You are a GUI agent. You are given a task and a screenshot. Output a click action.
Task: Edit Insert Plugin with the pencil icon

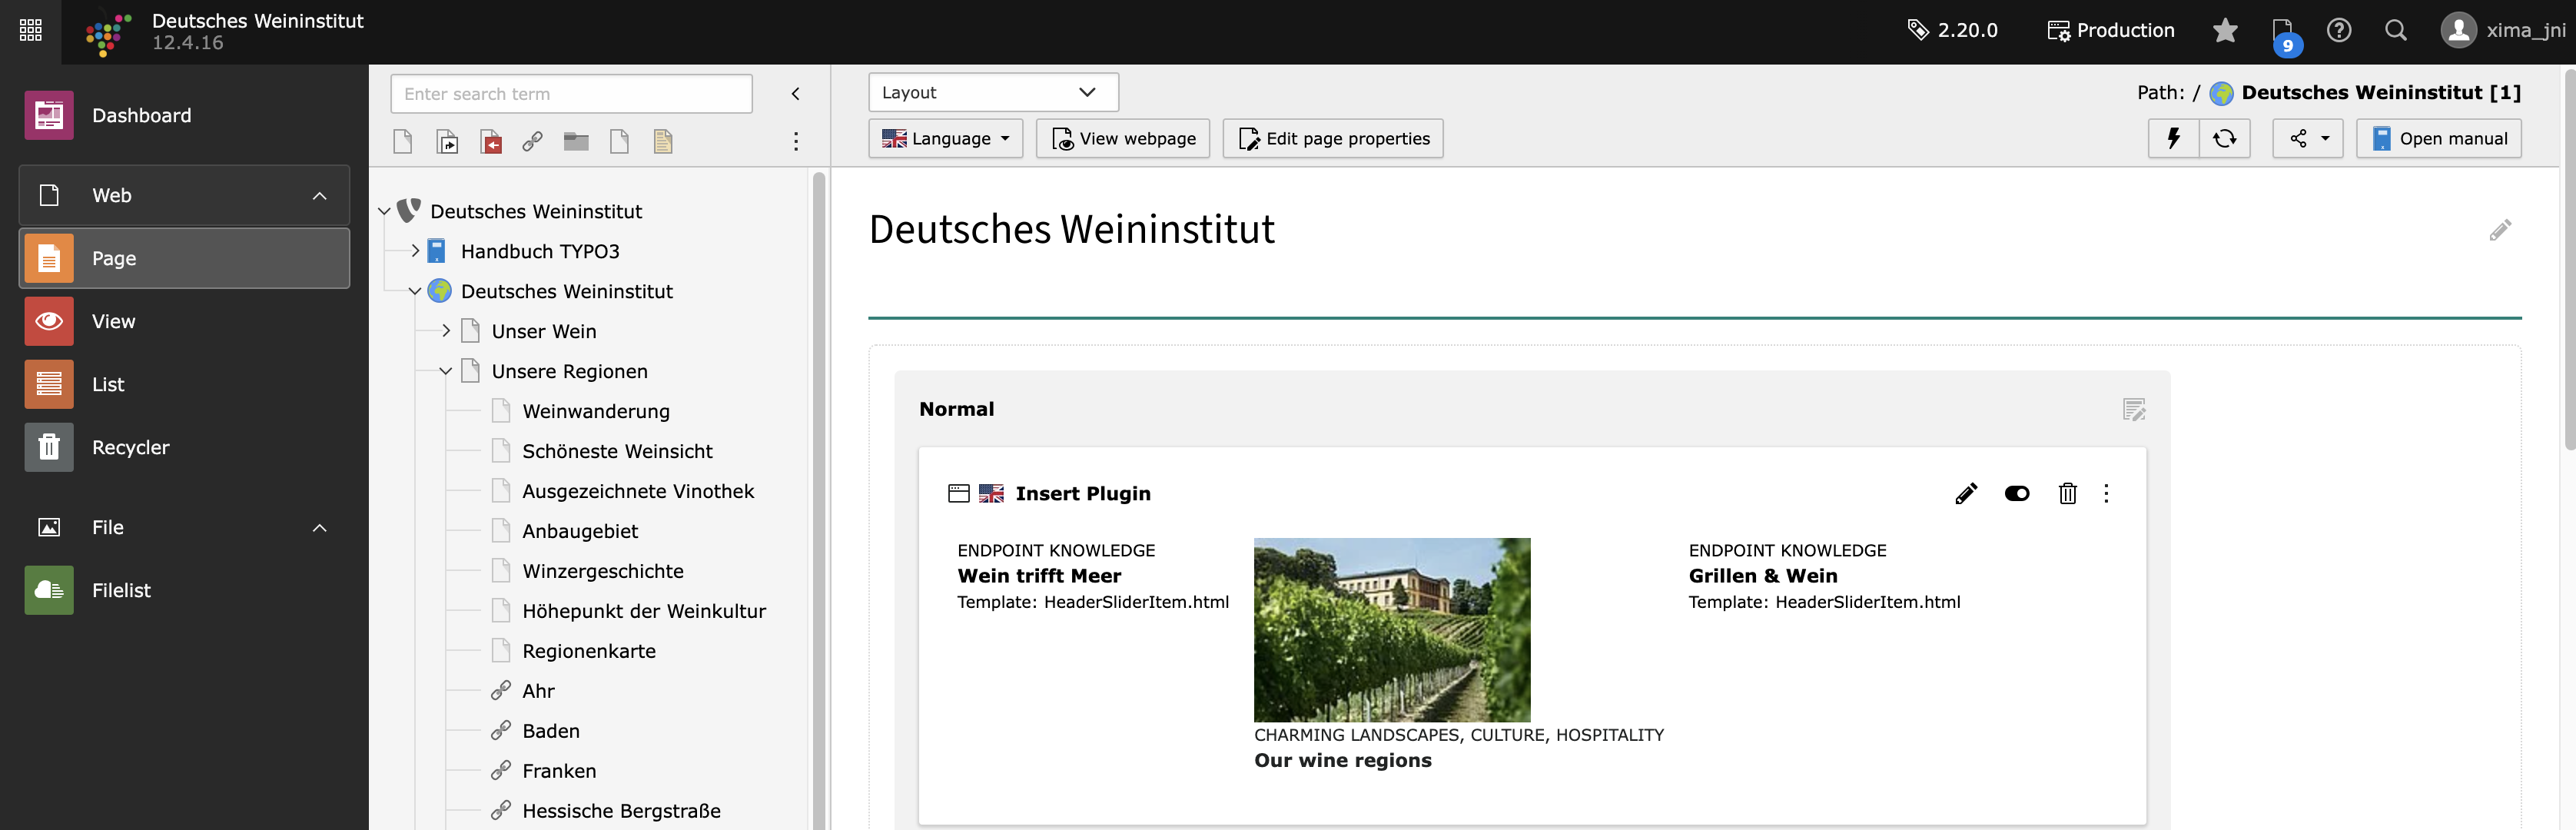(1965, 493)
